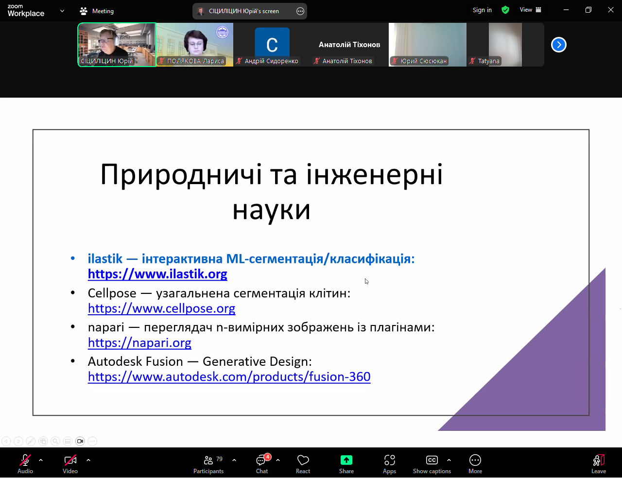Image resolution: width=622 pixels, height=478 pixels.
Task: Click the Sign in button
Action: pos(482,10)
